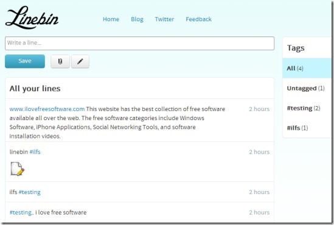Click the paperclip attachment icon button

pos(60,61)
